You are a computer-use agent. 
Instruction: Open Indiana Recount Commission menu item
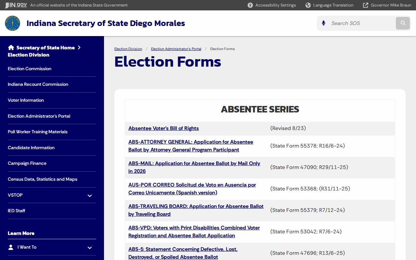click(38, 84)
